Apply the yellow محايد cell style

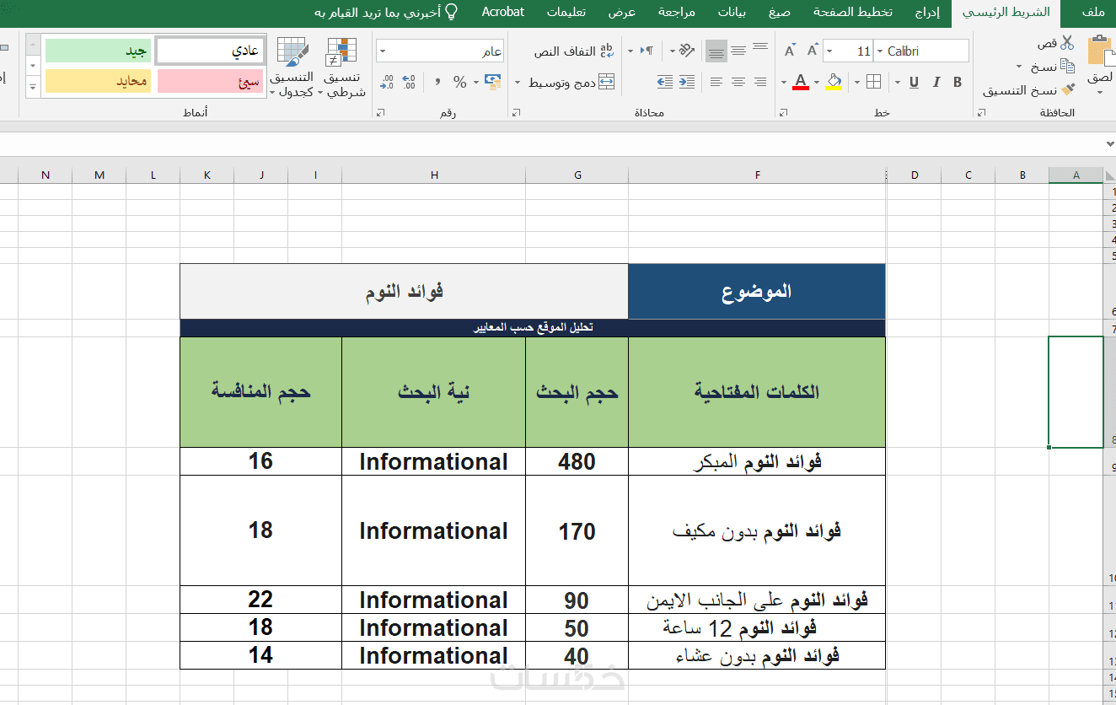pos(98,81)
